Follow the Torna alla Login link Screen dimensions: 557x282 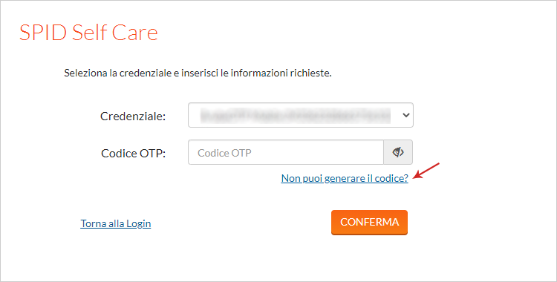pos(115,223)
